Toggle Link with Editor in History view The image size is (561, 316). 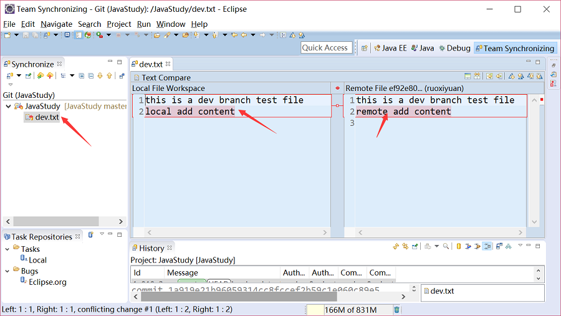[x=405, y=246]
